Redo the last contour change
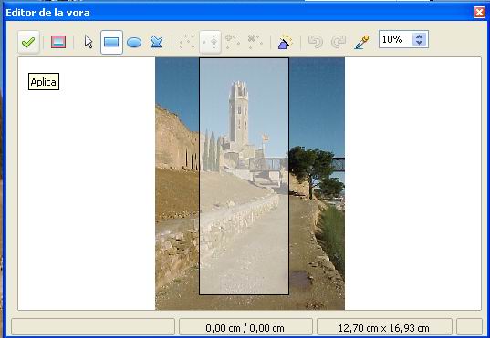This screenshot has height=338, width=490. coord(339,42)
